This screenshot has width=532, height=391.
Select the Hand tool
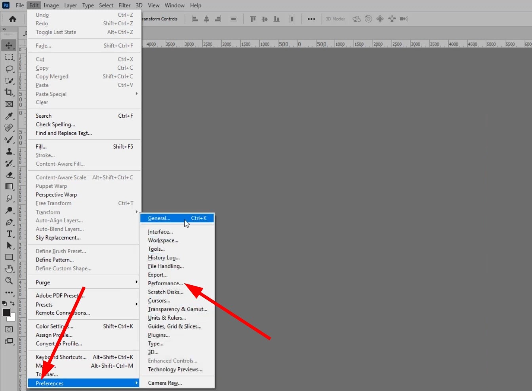click(x=9, y=269)
